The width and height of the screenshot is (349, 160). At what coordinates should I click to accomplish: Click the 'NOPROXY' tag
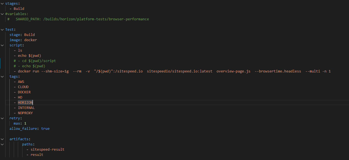coord(25,113)
